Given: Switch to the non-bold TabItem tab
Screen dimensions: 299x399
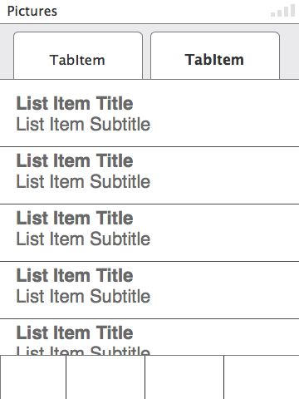Looking at the screenshot, I should pyautogui.click(x=78, y=56).
